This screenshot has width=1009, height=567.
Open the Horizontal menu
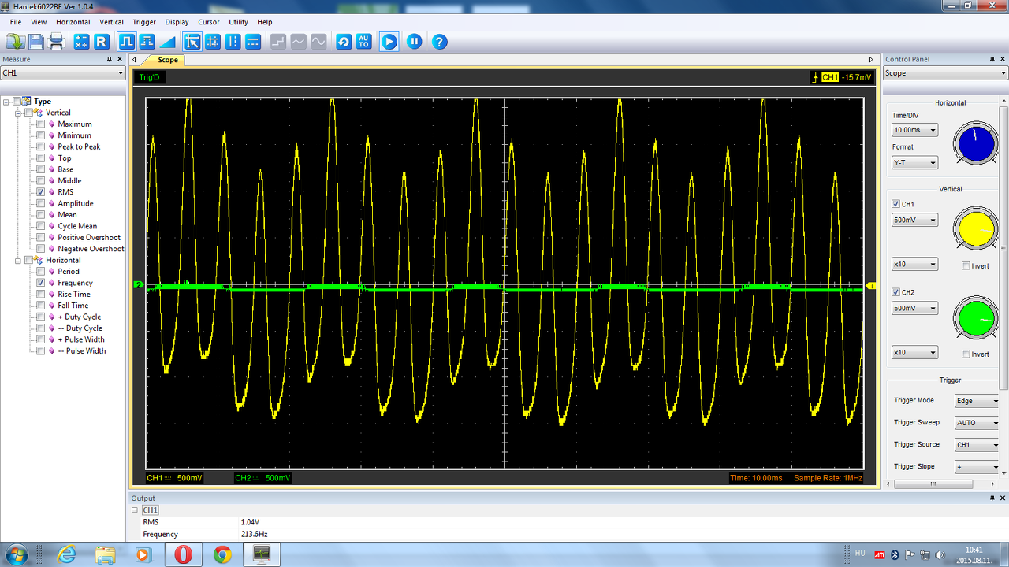tap(73, 22)
